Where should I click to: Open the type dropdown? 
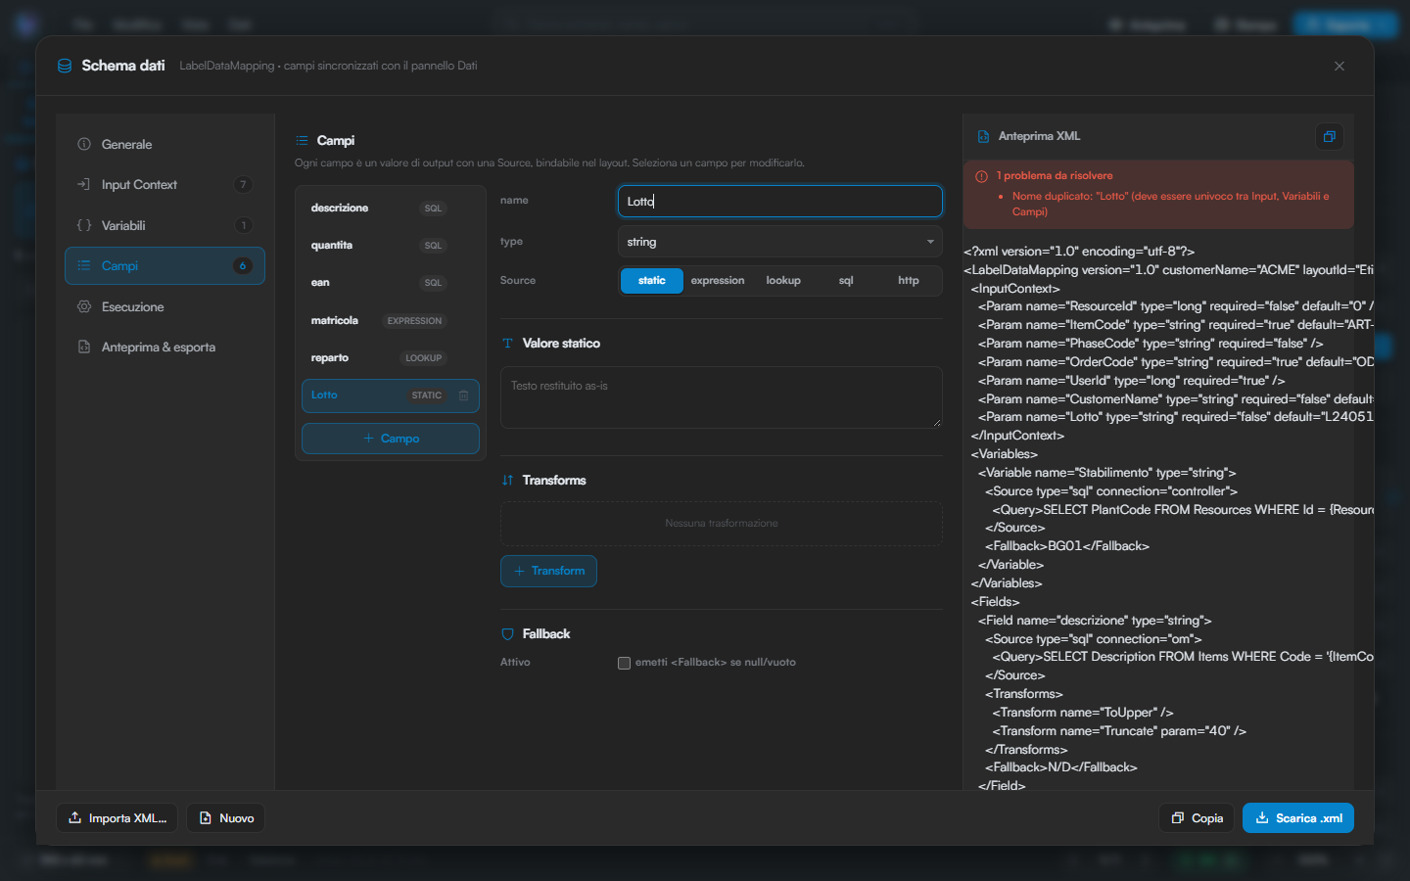click(x=779, y=242)
